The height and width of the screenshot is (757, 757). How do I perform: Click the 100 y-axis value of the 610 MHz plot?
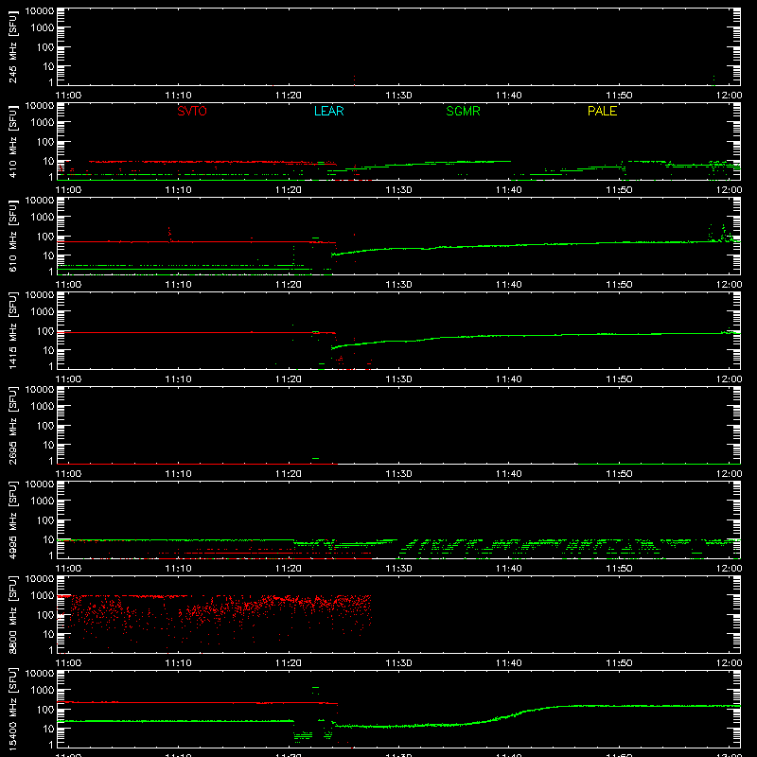pyautogui.click(x=45, y=237)
